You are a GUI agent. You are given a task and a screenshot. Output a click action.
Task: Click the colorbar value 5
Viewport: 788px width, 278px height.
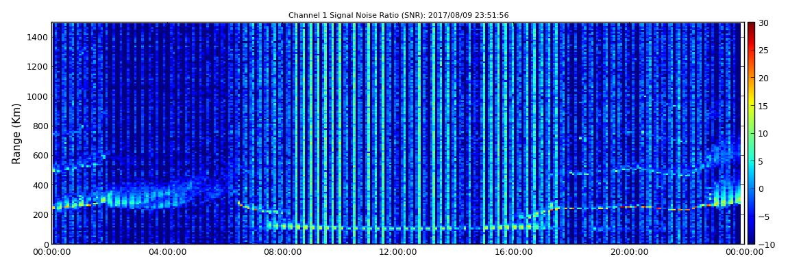761,161
